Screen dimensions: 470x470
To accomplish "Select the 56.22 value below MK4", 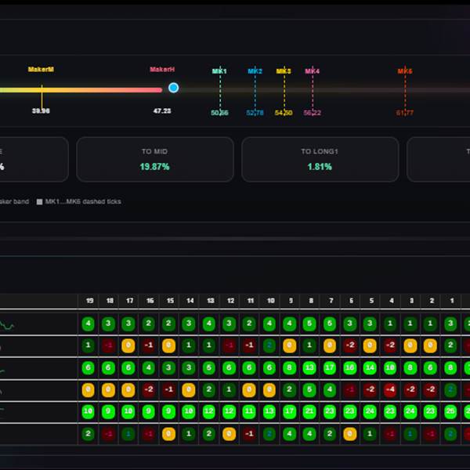I will pos(312,113).
